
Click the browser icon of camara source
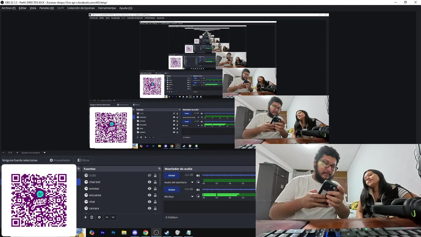coord(86,208)
